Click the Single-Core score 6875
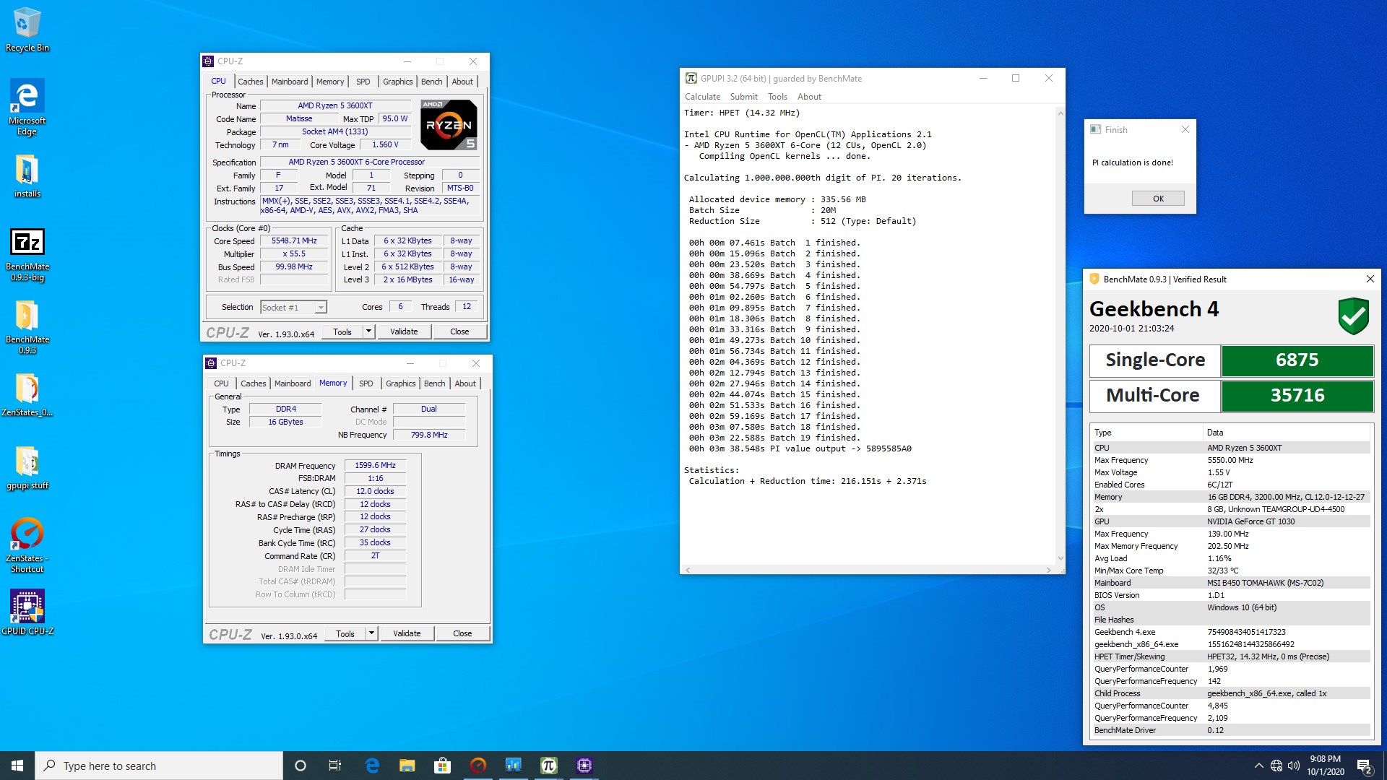The image size is (1387, 780). (x=1297, y=360)
